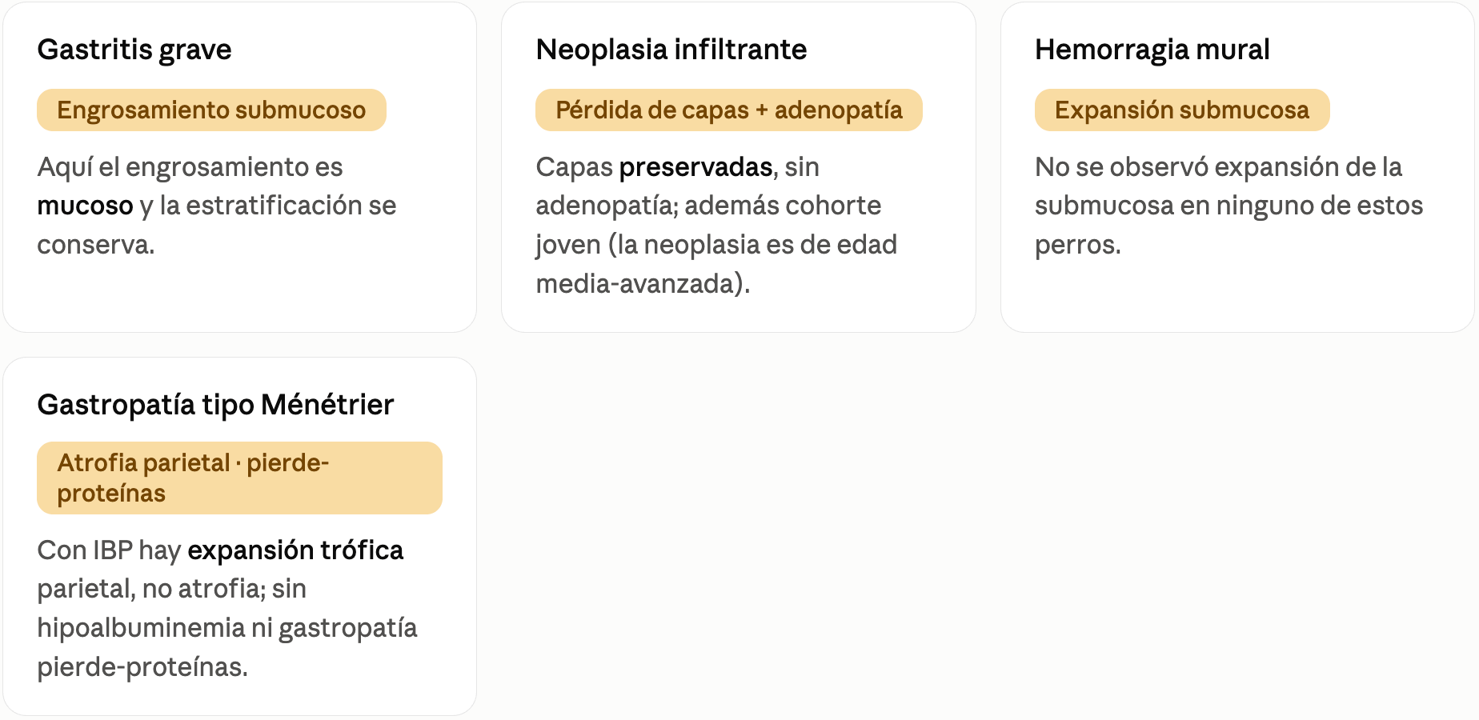The width and height of the screenshot is (1479, 720).
Task: Click the Hemorragia mural heading
Action: point(1152,50)
